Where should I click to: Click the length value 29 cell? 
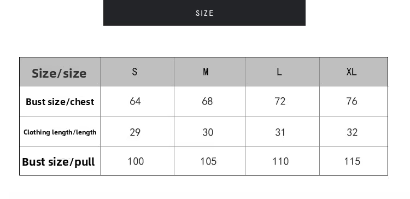pyautogui.click(x=137, y=132)
